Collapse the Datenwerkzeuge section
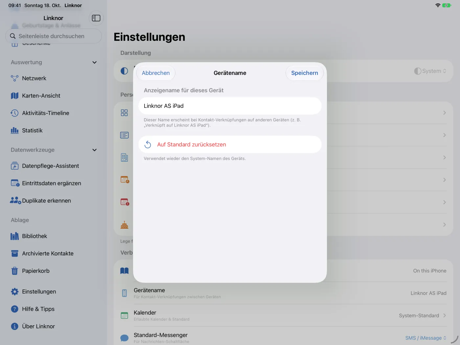 click(x=95, y=150)
